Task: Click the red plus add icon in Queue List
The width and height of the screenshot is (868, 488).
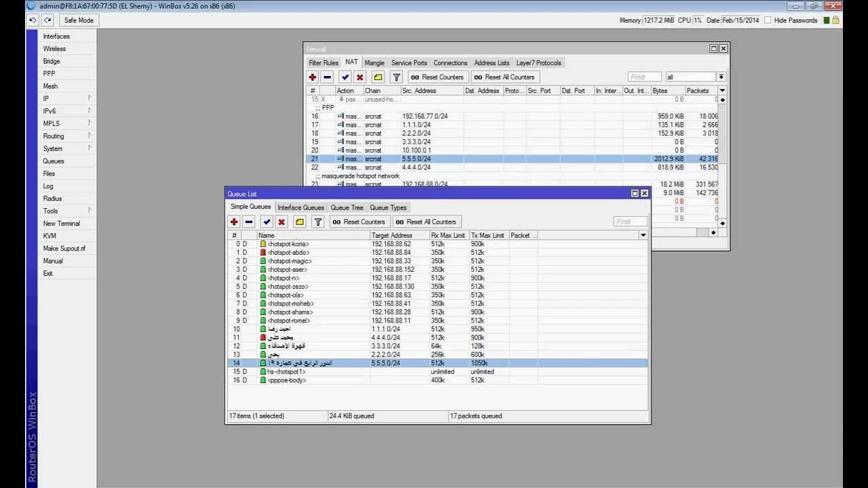Action: pyautogui.click(x=234, y=222)
